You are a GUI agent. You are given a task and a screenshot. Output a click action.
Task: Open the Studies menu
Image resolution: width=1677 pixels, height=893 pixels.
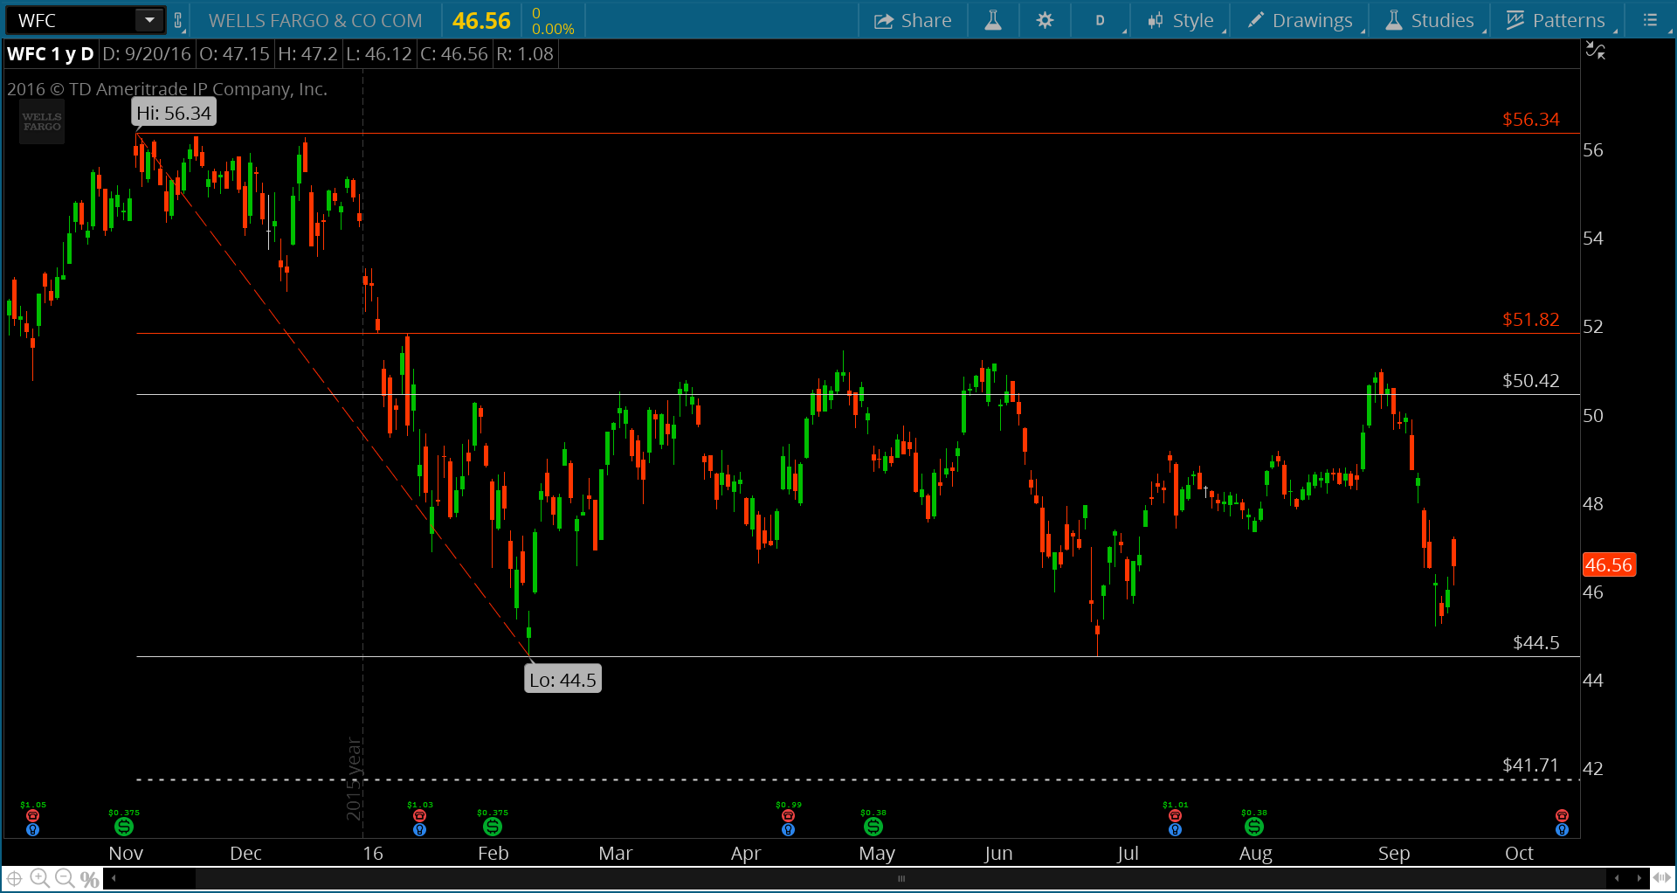click(x=1431, y=20)
